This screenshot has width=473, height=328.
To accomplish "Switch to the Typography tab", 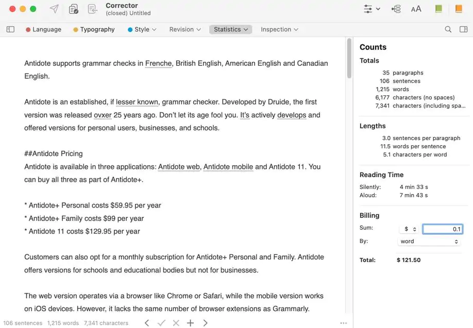I will pyautogui.click(x=94, y=29).
